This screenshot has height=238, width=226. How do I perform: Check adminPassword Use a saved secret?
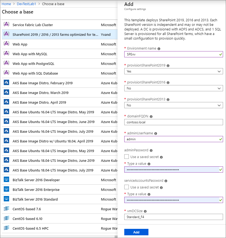point(126,157)
